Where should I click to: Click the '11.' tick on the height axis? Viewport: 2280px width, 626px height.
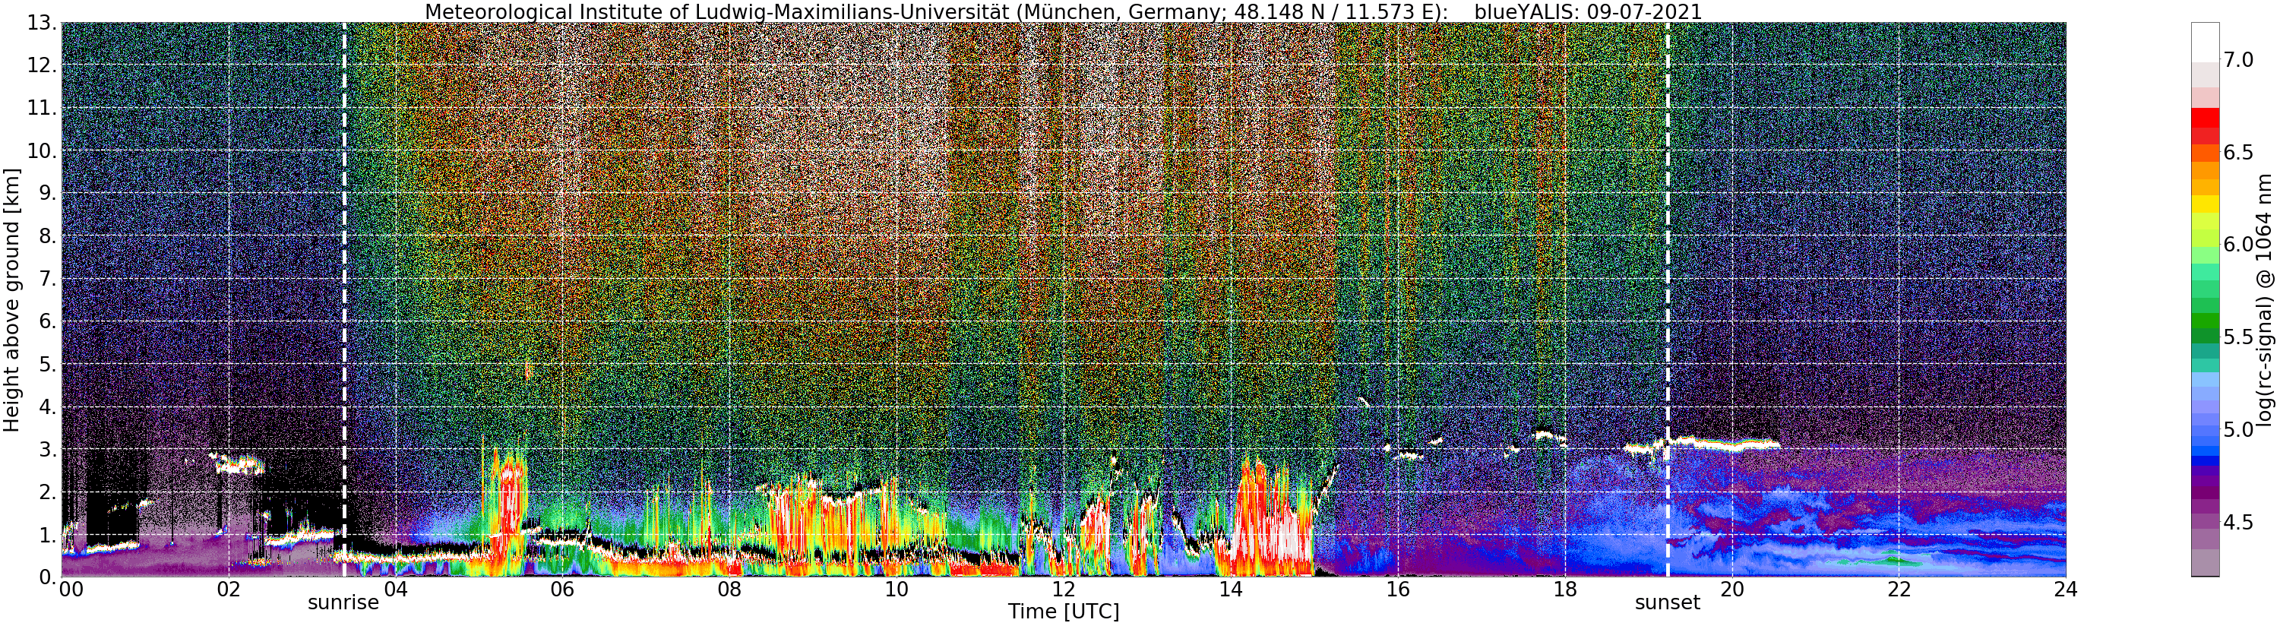[41, 108]
